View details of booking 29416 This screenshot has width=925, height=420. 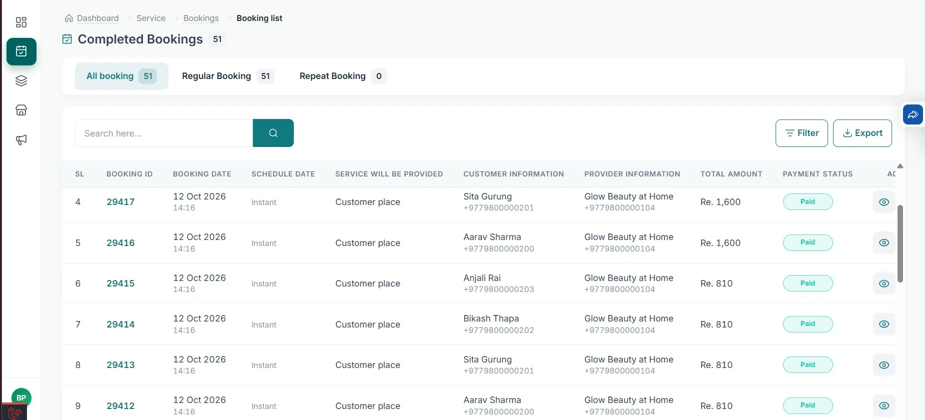(884, 242)
